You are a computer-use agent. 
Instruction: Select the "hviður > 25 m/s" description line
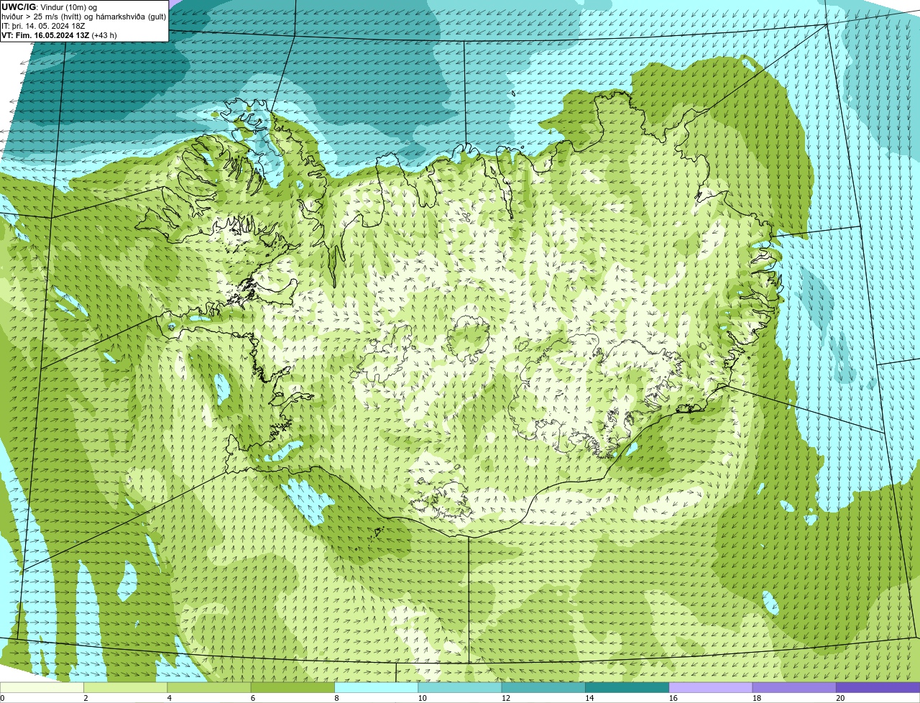point(83,16)
